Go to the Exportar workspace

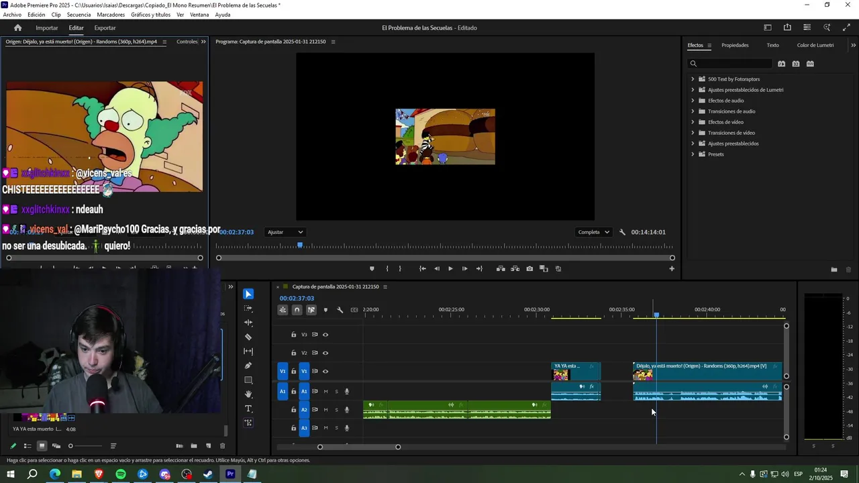105,28
